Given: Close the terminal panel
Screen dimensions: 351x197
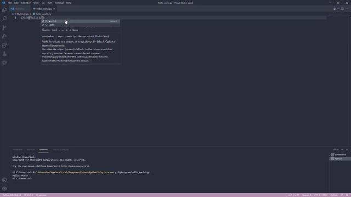Looking at the screenshot, I should (347, 149).
